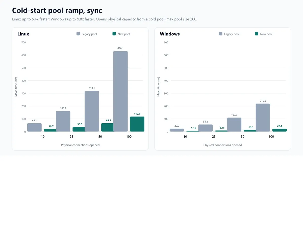This screenshot has width=303, height=226.
Task: Click the 117.5 value label
Action: pyautogui.click(x=137, y=114)
